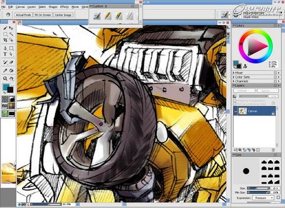Image resolution: width=285 pixels, height=208 pixels.
Task: Select the Pen shape tool
Action: coord(5,48)
